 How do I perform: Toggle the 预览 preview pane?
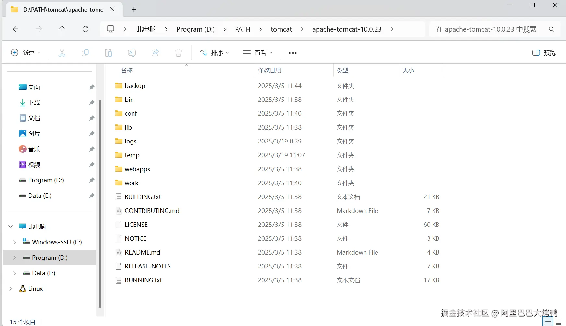click(544, 53)
